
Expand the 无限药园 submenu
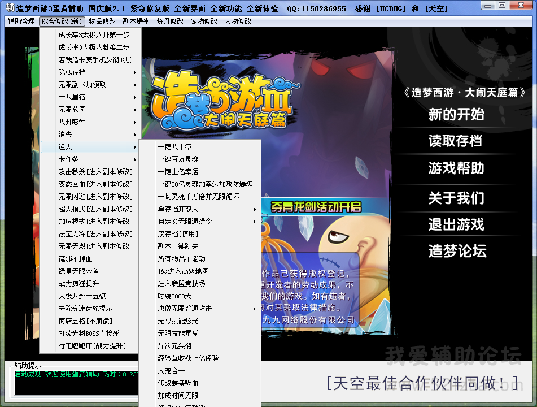(89, 109)
